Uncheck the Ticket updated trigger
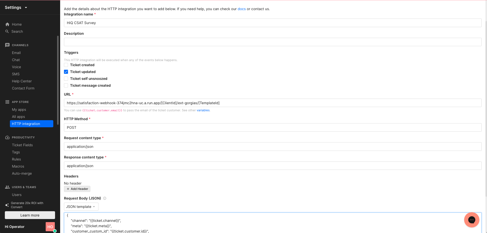Viewport: 487px width, 233px height. coord(66,72)
